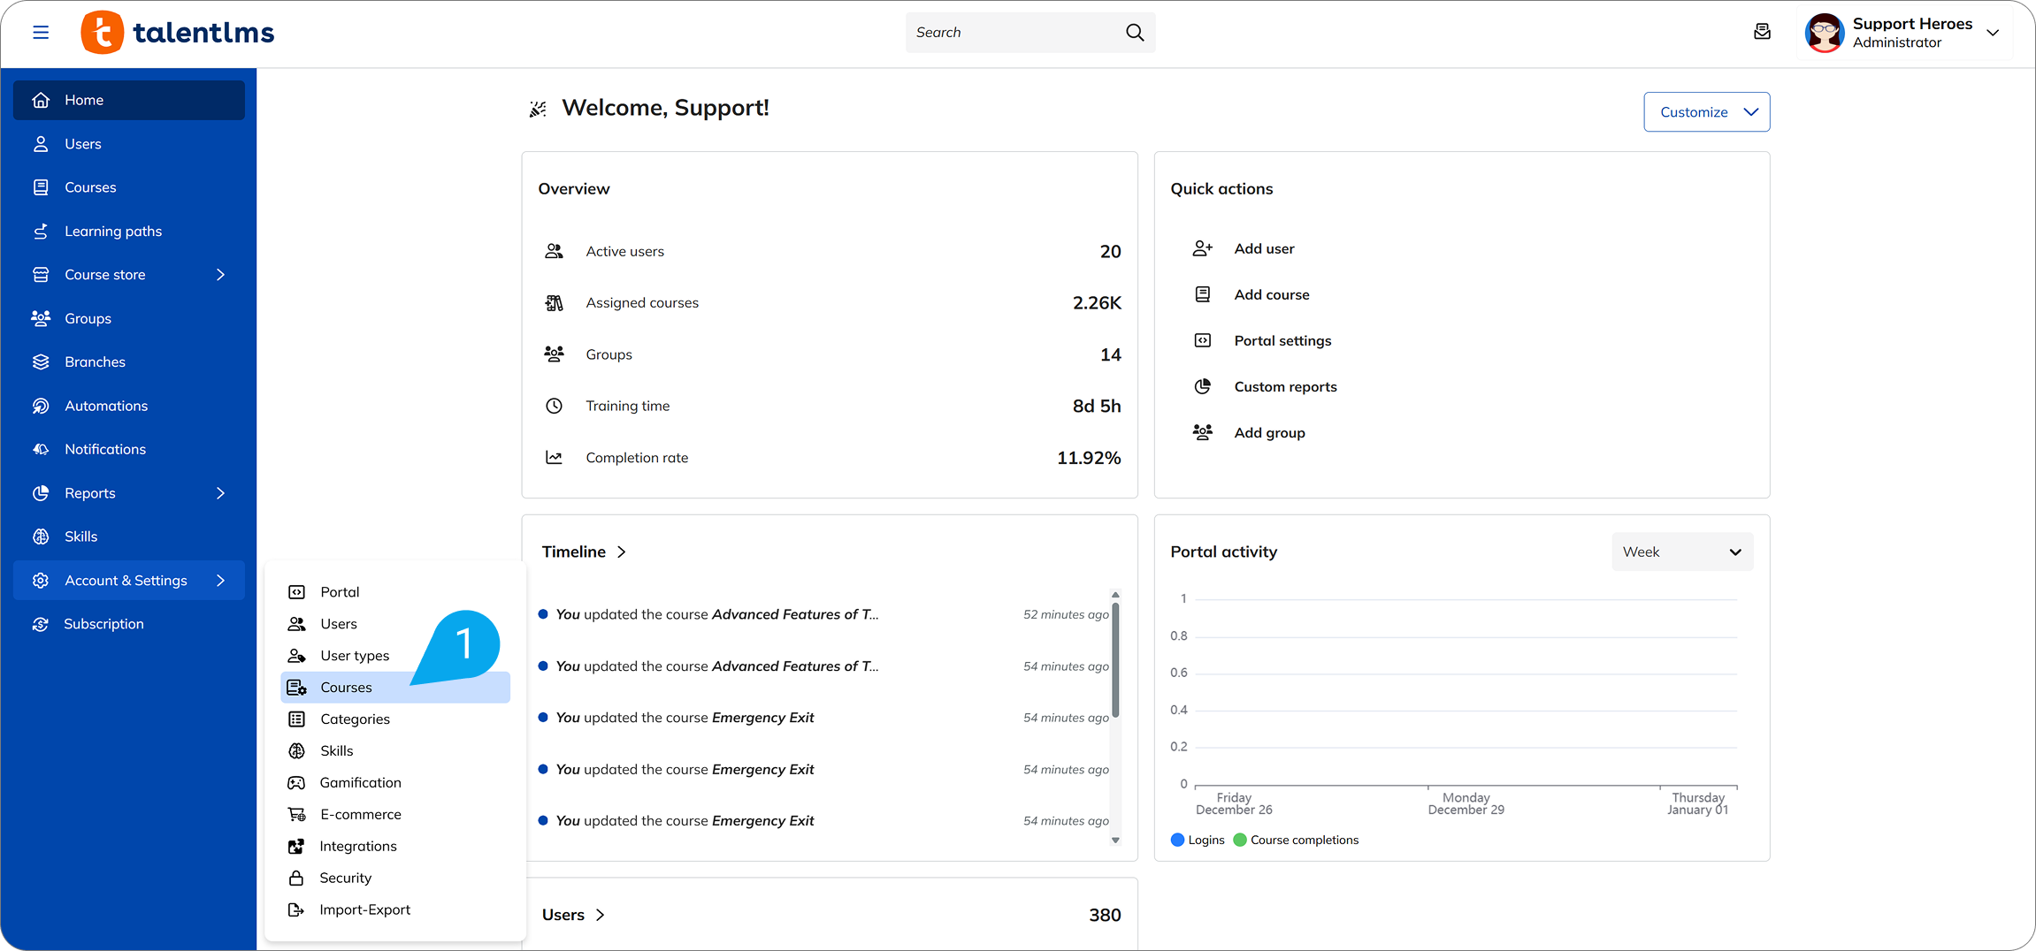Viewport: 2036px width, 951px height.
Task: Open the Customize dropdown
Action: pos(1706,112)
